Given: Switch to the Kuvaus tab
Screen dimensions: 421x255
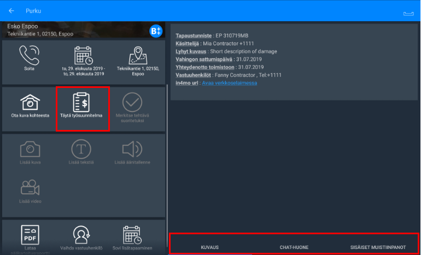Looking at the screenshot, I should coord(210,247).
